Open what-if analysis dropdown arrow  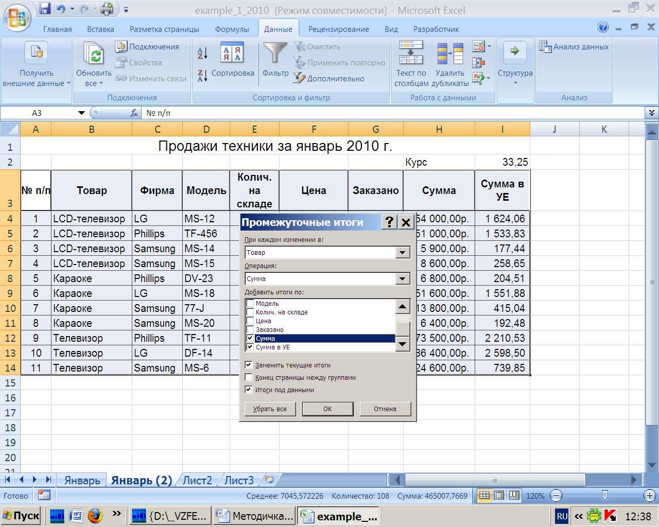488,78
